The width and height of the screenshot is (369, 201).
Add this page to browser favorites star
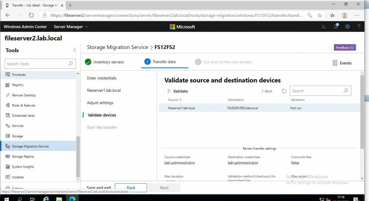pos(319,15)
